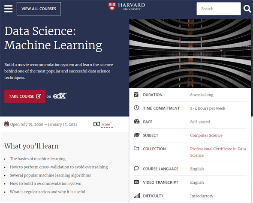Screen dimensions: 253x203
Task: Open the Computer Science subject link
Action: pos(206,135)
